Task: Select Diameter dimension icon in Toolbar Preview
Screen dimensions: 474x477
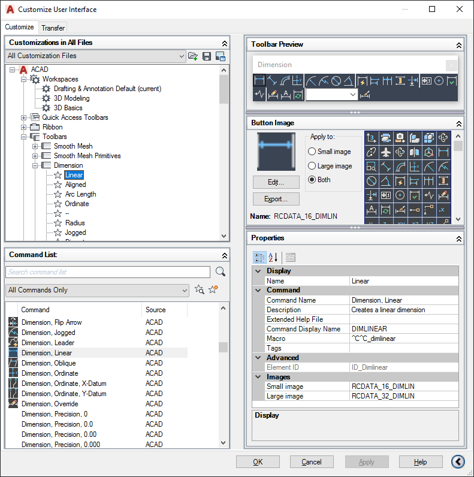Action: [x=336, y=81]
